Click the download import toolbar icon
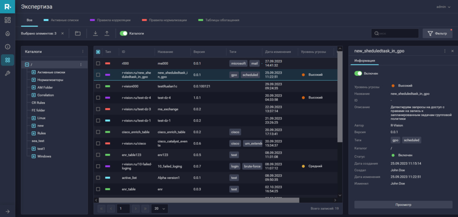 [x=95, y=34]
